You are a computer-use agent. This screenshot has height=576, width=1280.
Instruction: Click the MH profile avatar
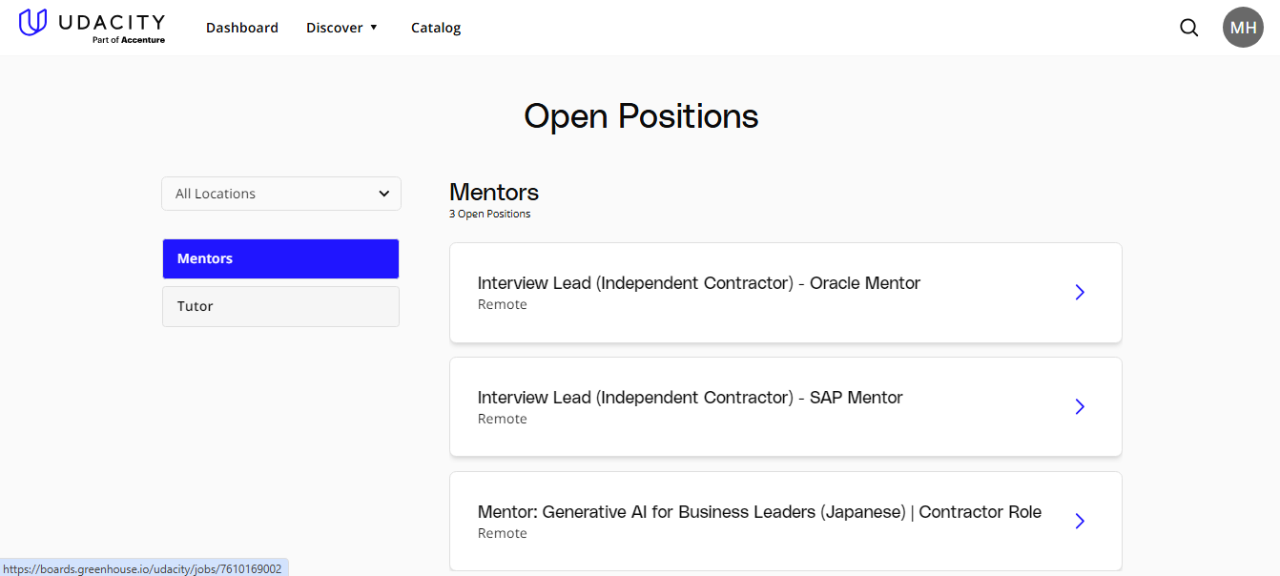[1243, 27]
